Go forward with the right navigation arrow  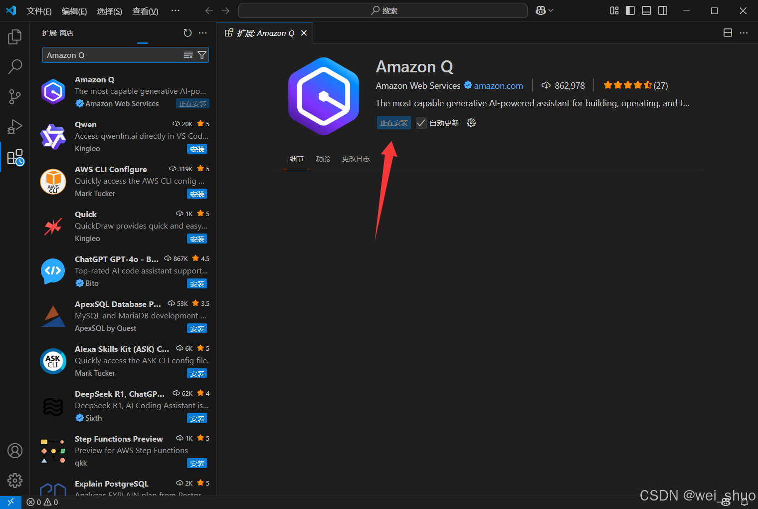(x=225, y=10)
